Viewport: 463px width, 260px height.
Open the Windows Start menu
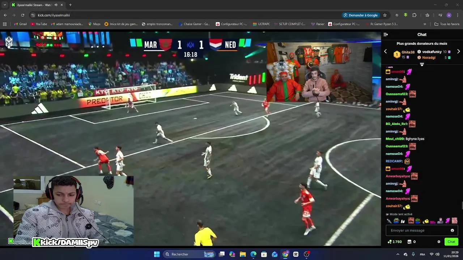pyautogui.click(x=157, y=254)
